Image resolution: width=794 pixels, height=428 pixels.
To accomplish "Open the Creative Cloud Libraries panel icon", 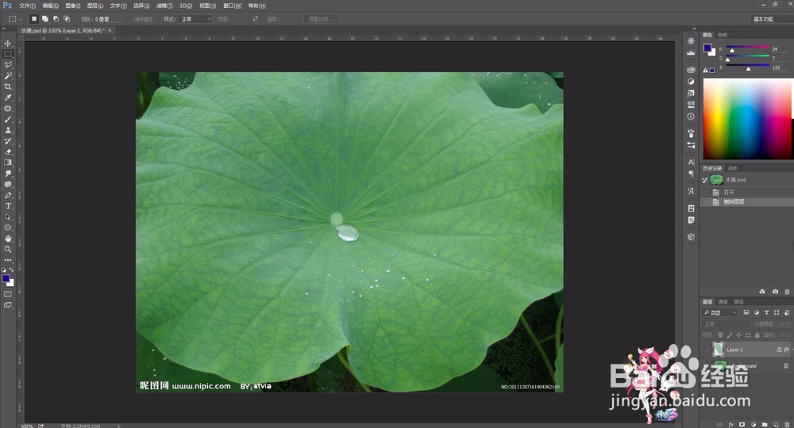I will pos(691,70).
